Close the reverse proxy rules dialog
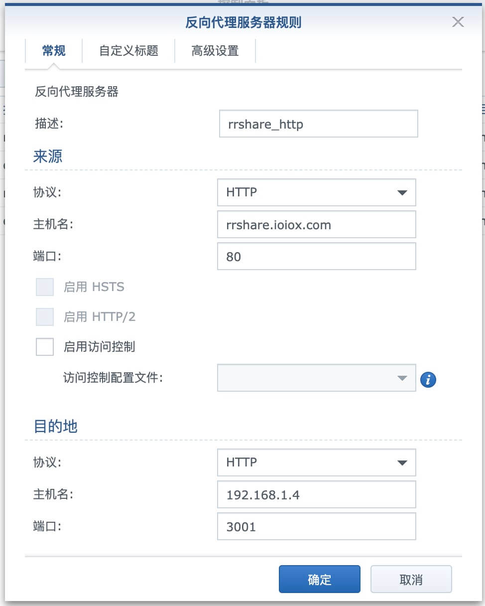 point(458,22)
